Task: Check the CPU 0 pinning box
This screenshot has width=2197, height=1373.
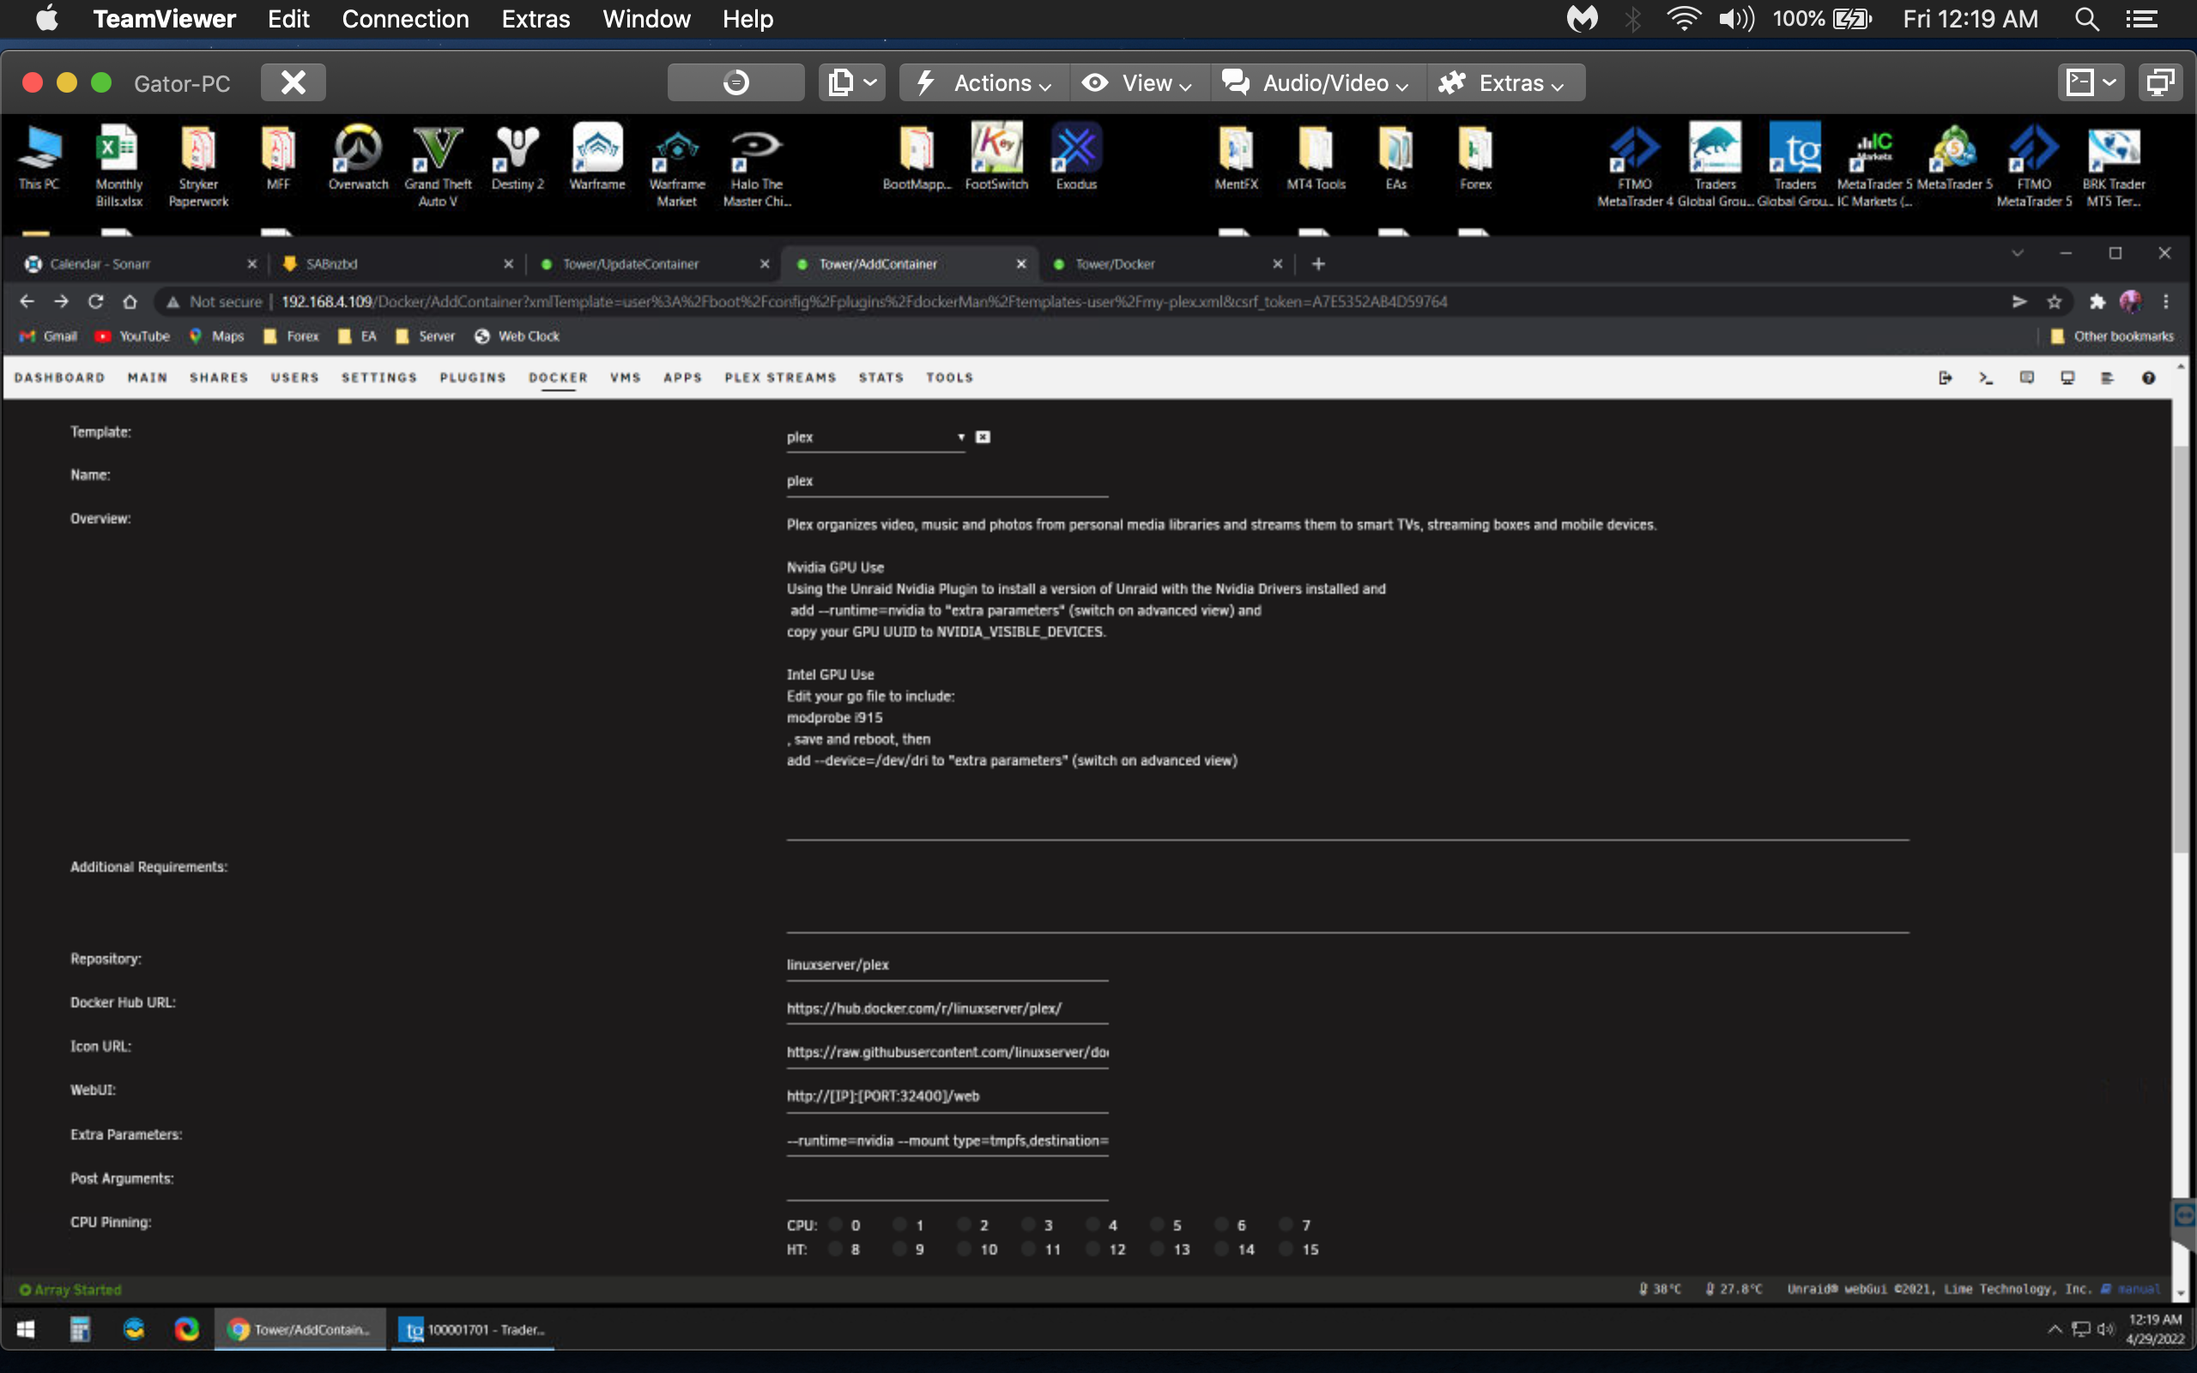Action: 836,1224
